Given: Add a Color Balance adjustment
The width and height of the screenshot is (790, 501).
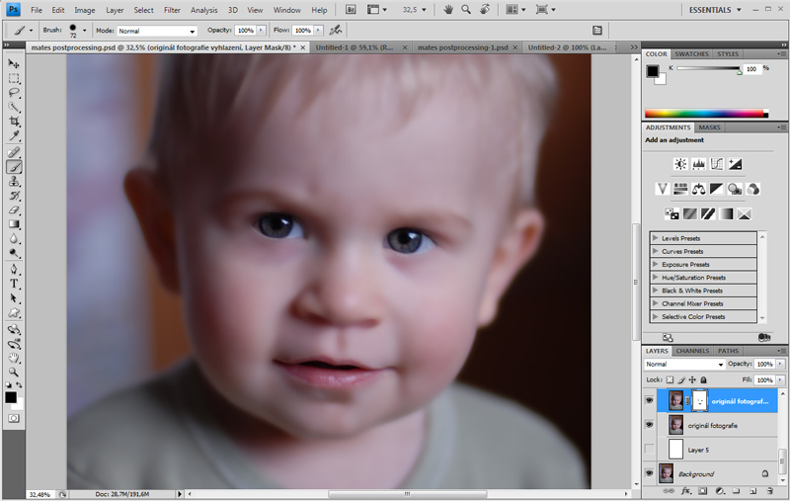Looking at the screenshot, I should coord(699,189).
